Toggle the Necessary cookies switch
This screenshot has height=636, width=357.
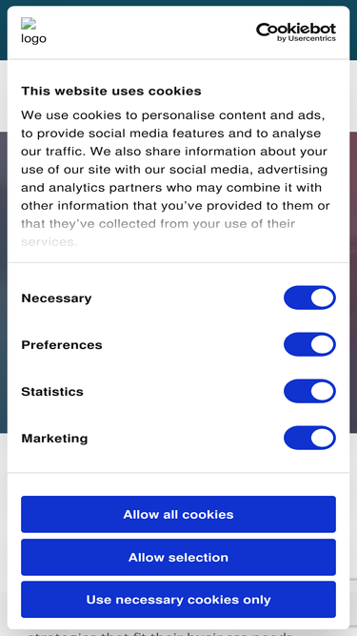[309, 297]
